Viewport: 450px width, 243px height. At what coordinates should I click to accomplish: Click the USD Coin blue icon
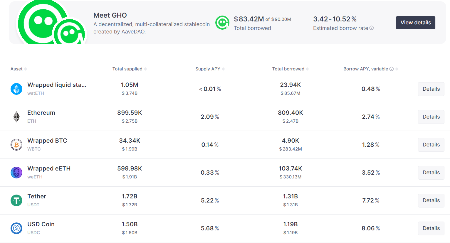[x=16, y=228]
